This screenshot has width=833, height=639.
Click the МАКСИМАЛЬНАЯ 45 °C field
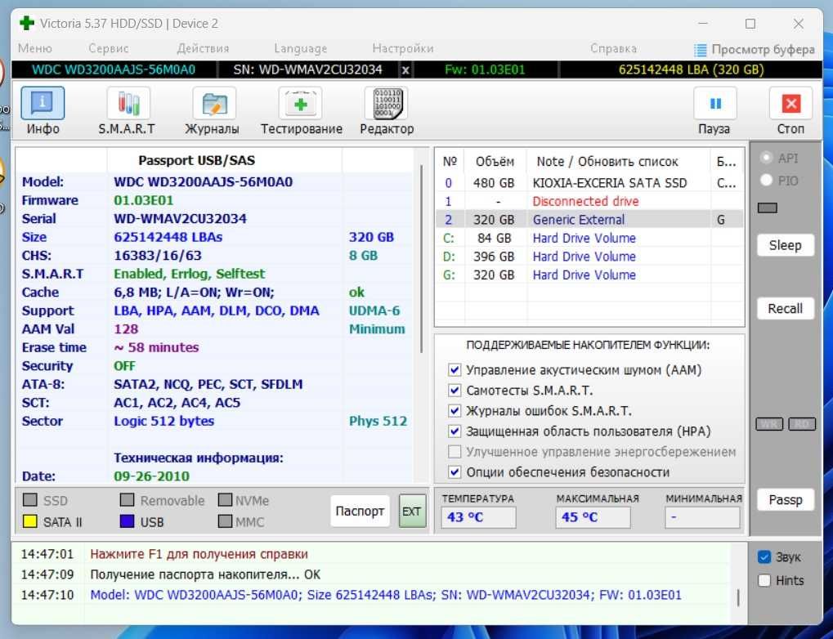pyautogui.click(x=593, y=517)
